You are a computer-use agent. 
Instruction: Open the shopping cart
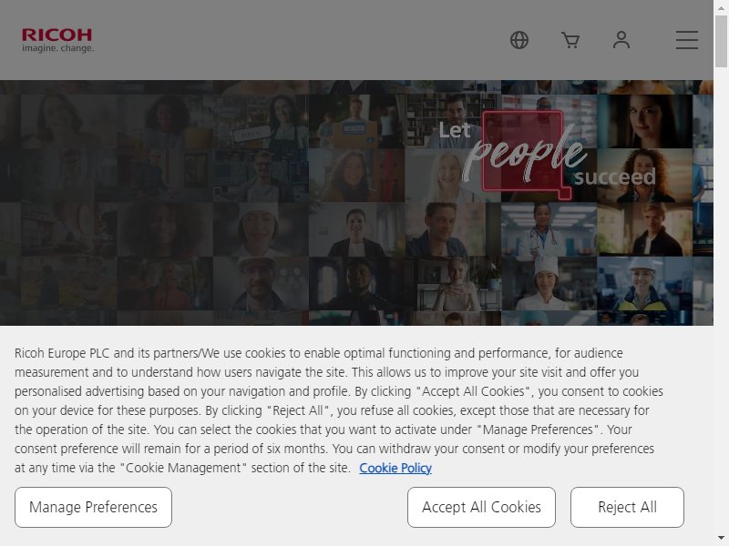pyautogui.click(x=570, y=40)
